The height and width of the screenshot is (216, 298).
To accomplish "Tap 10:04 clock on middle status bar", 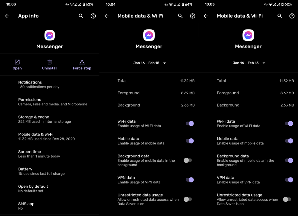I will pyautogui.click(x=111, y=4).
